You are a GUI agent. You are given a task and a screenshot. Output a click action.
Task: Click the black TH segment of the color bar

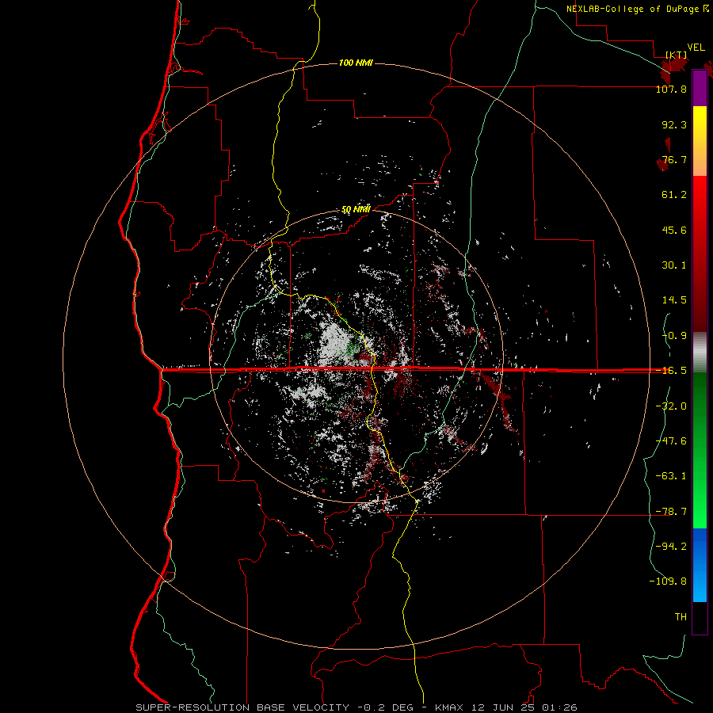click(x=700, y=617)
